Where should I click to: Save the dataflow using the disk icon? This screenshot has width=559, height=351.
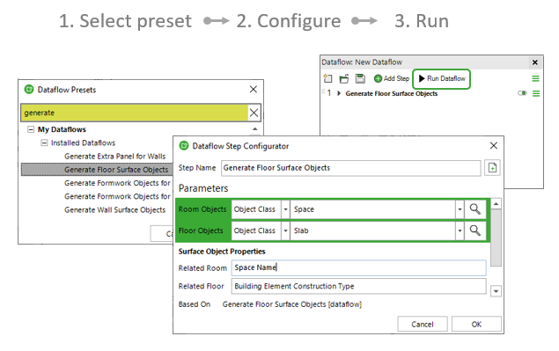[x=360, y=78]
